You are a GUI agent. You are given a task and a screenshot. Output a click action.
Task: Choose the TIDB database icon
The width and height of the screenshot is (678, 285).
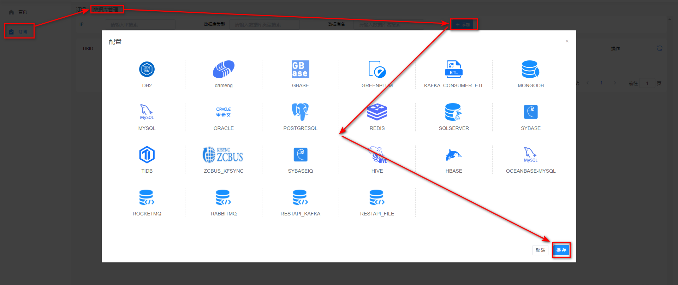point(147,155)
